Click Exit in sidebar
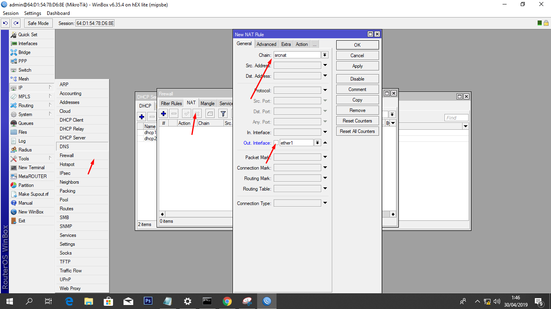This screenshot has width=551, height=309. [32, 221]
